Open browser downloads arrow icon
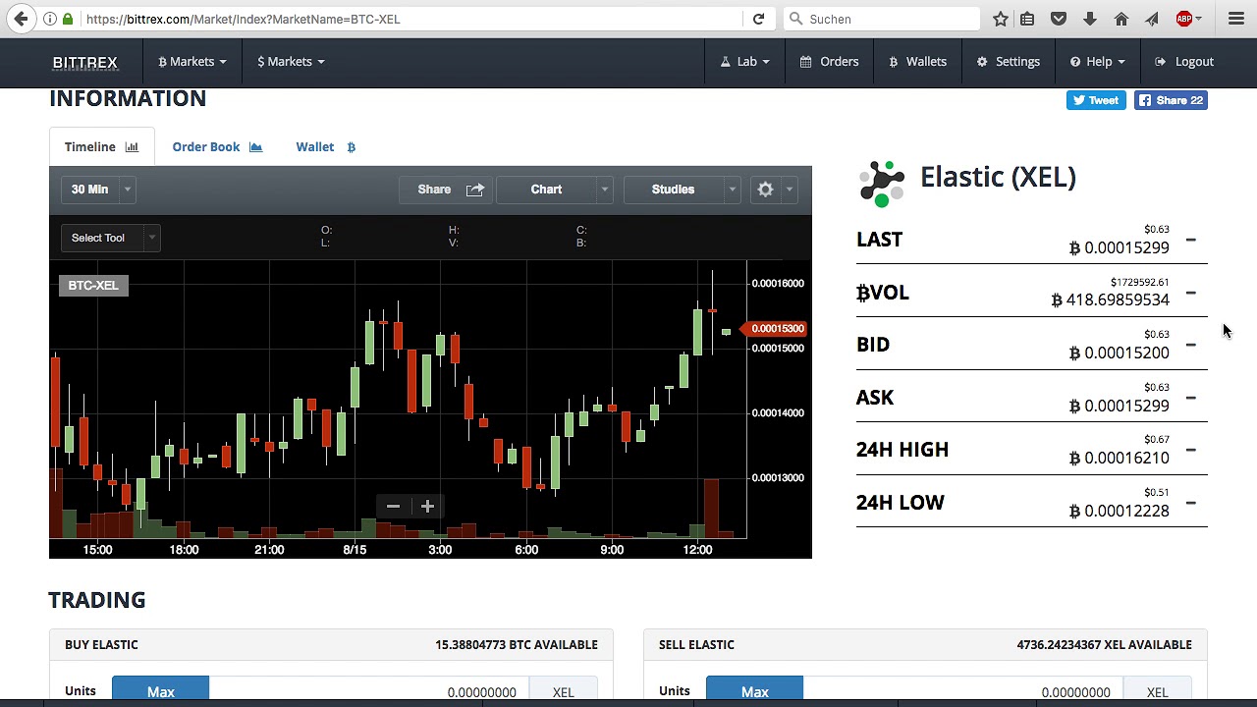The height and width of the screenshot is (707, 1257). coord(1090,19)
